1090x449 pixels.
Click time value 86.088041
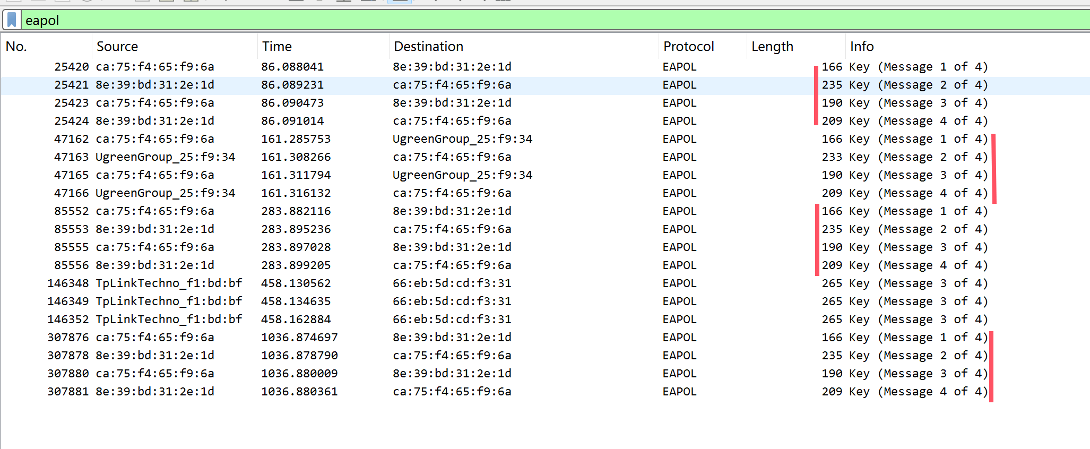(x=292, y=67)
